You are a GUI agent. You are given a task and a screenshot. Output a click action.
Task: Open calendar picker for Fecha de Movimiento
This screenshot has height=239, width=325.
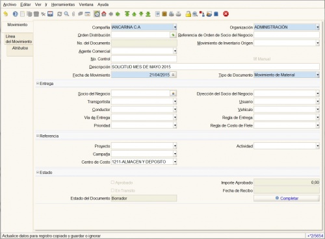[x=173, y=75]
